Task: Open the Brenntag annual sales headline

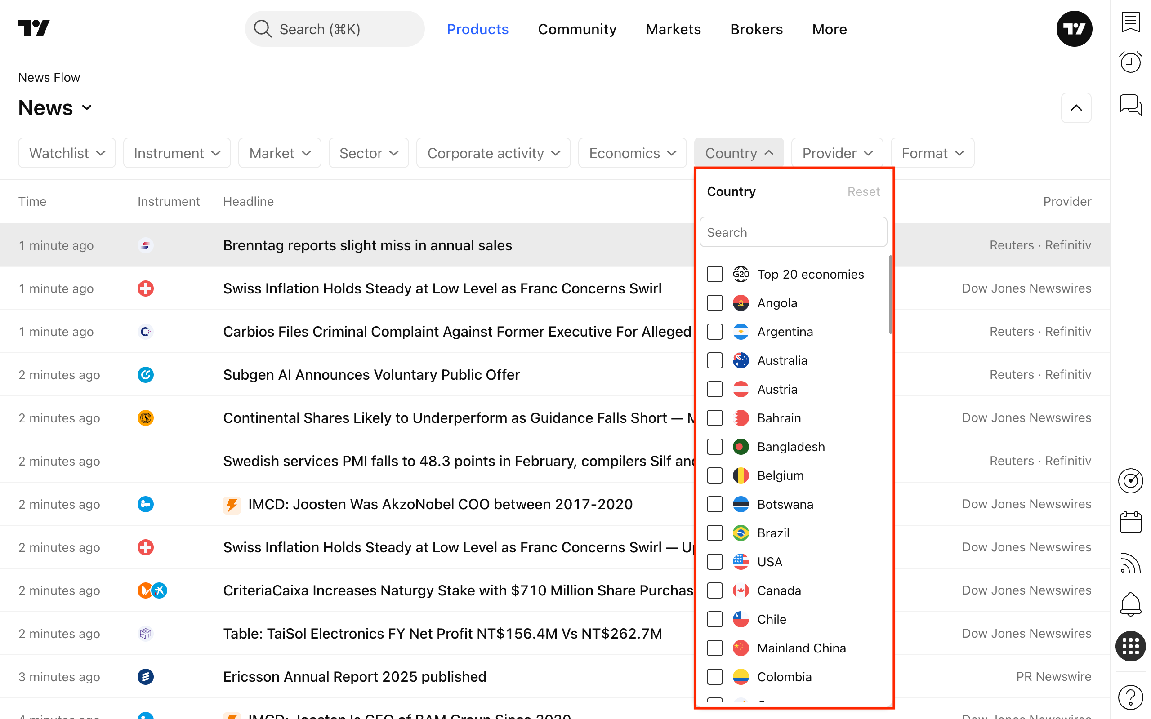Action: point(367,245)
